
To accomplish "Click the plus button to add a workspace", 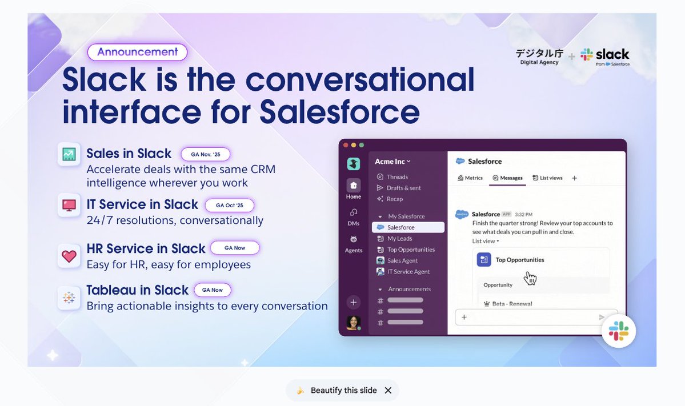I will (353, 302).
